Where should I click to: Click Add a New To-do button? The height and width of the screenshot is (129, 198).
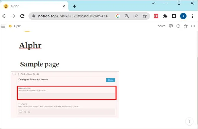28,74
